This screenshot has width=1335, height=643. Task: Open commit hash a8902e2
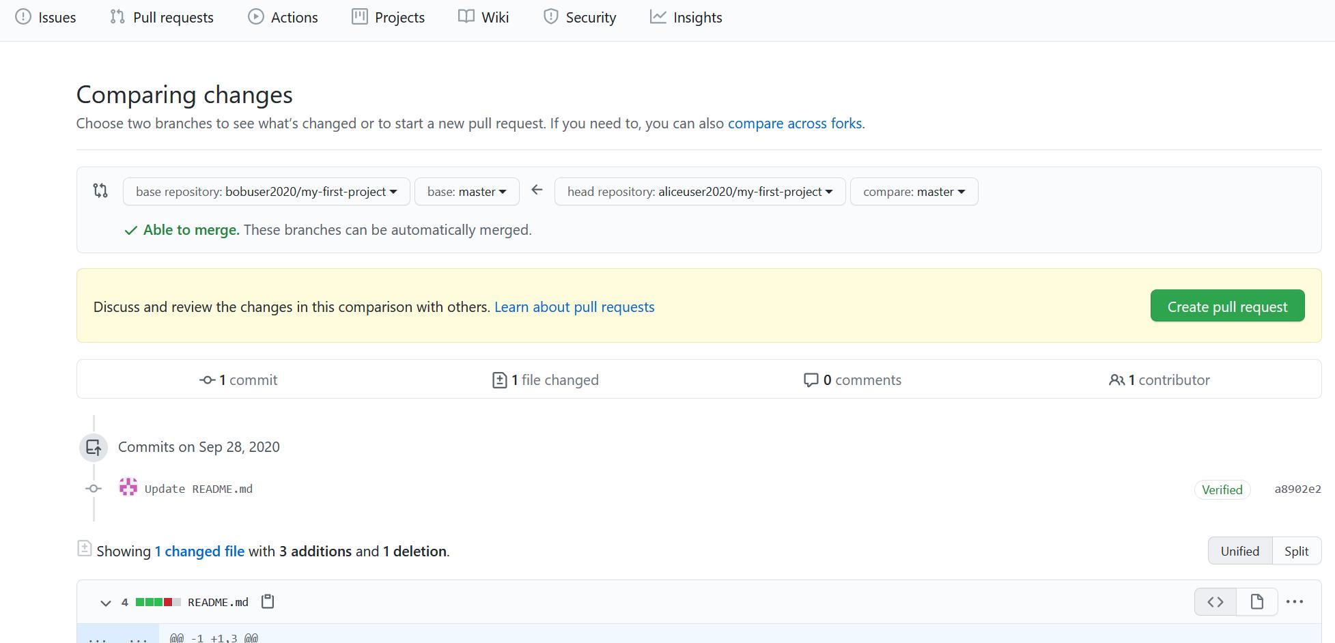click(1297, 489)
